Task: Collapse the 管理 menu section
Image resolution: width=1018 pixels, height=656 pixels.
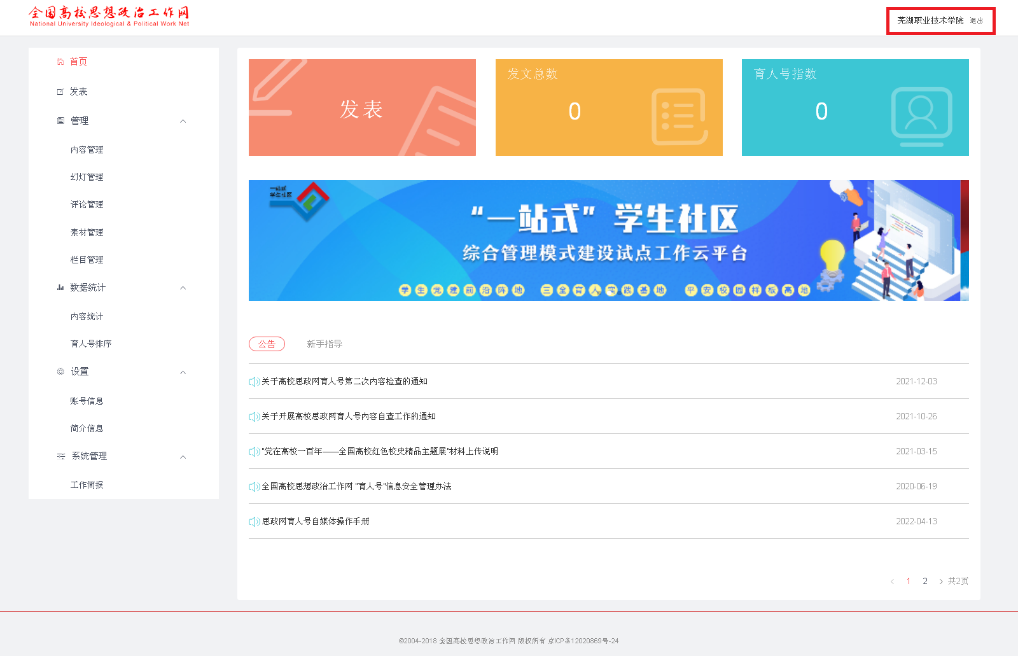Action: [183, 121]
